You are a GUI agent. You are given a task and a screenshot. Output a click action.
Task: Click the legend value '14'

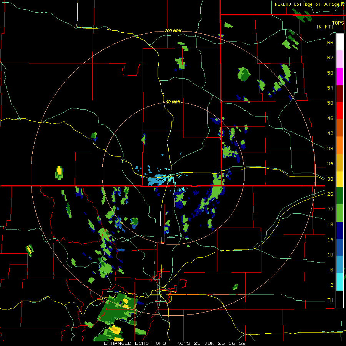pyautogui.click(x=330, y=240)
